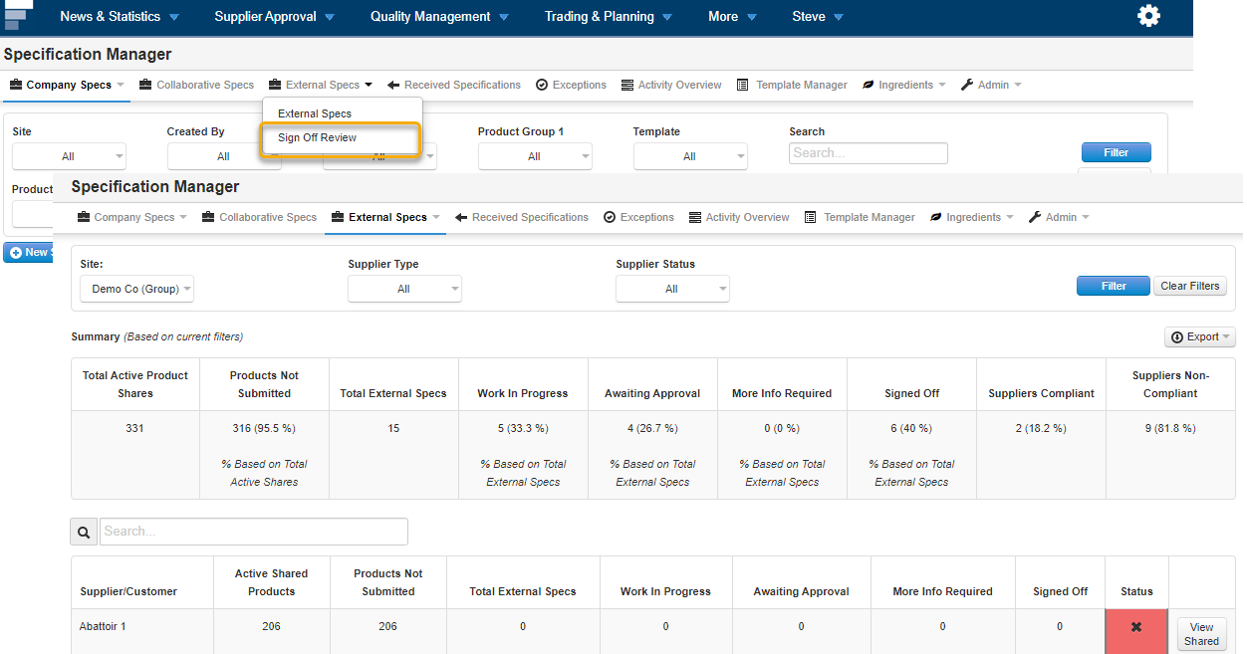
Task: Front window: click Template Manager sheet icon
Action: 811,217
